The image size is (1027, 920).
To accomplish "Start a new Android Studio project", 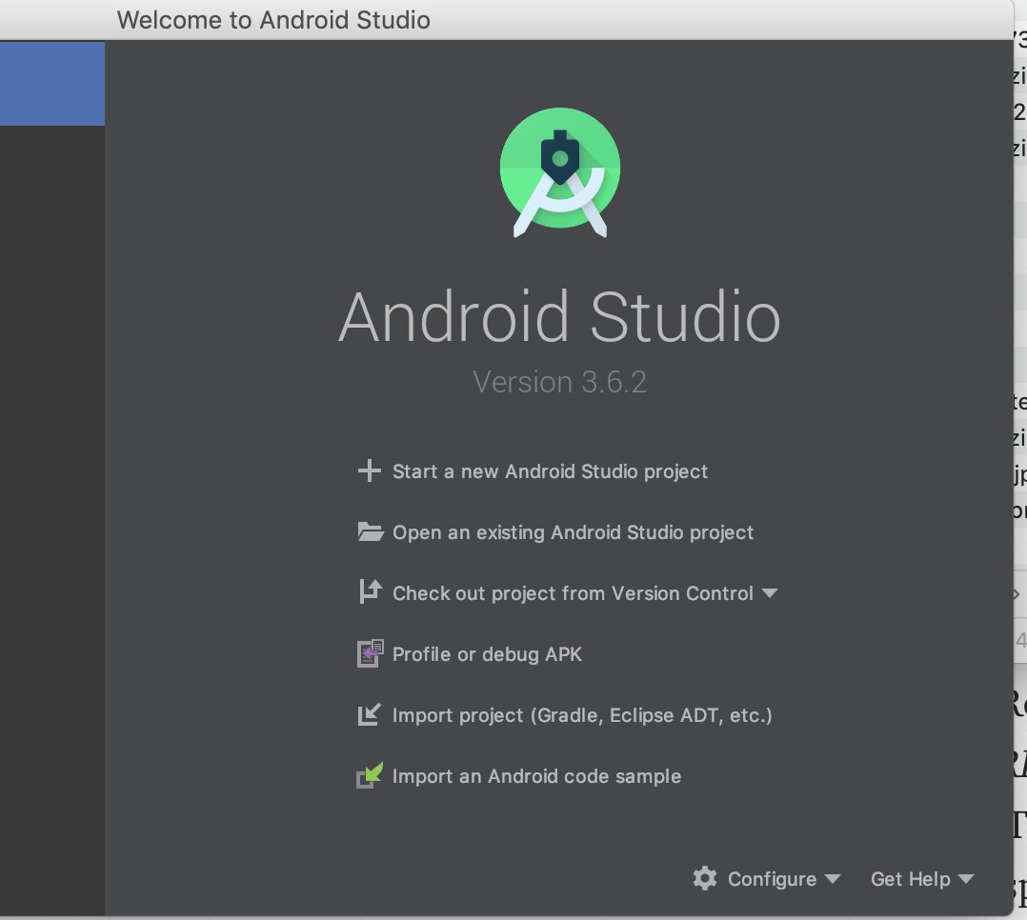I will point(550,471).
